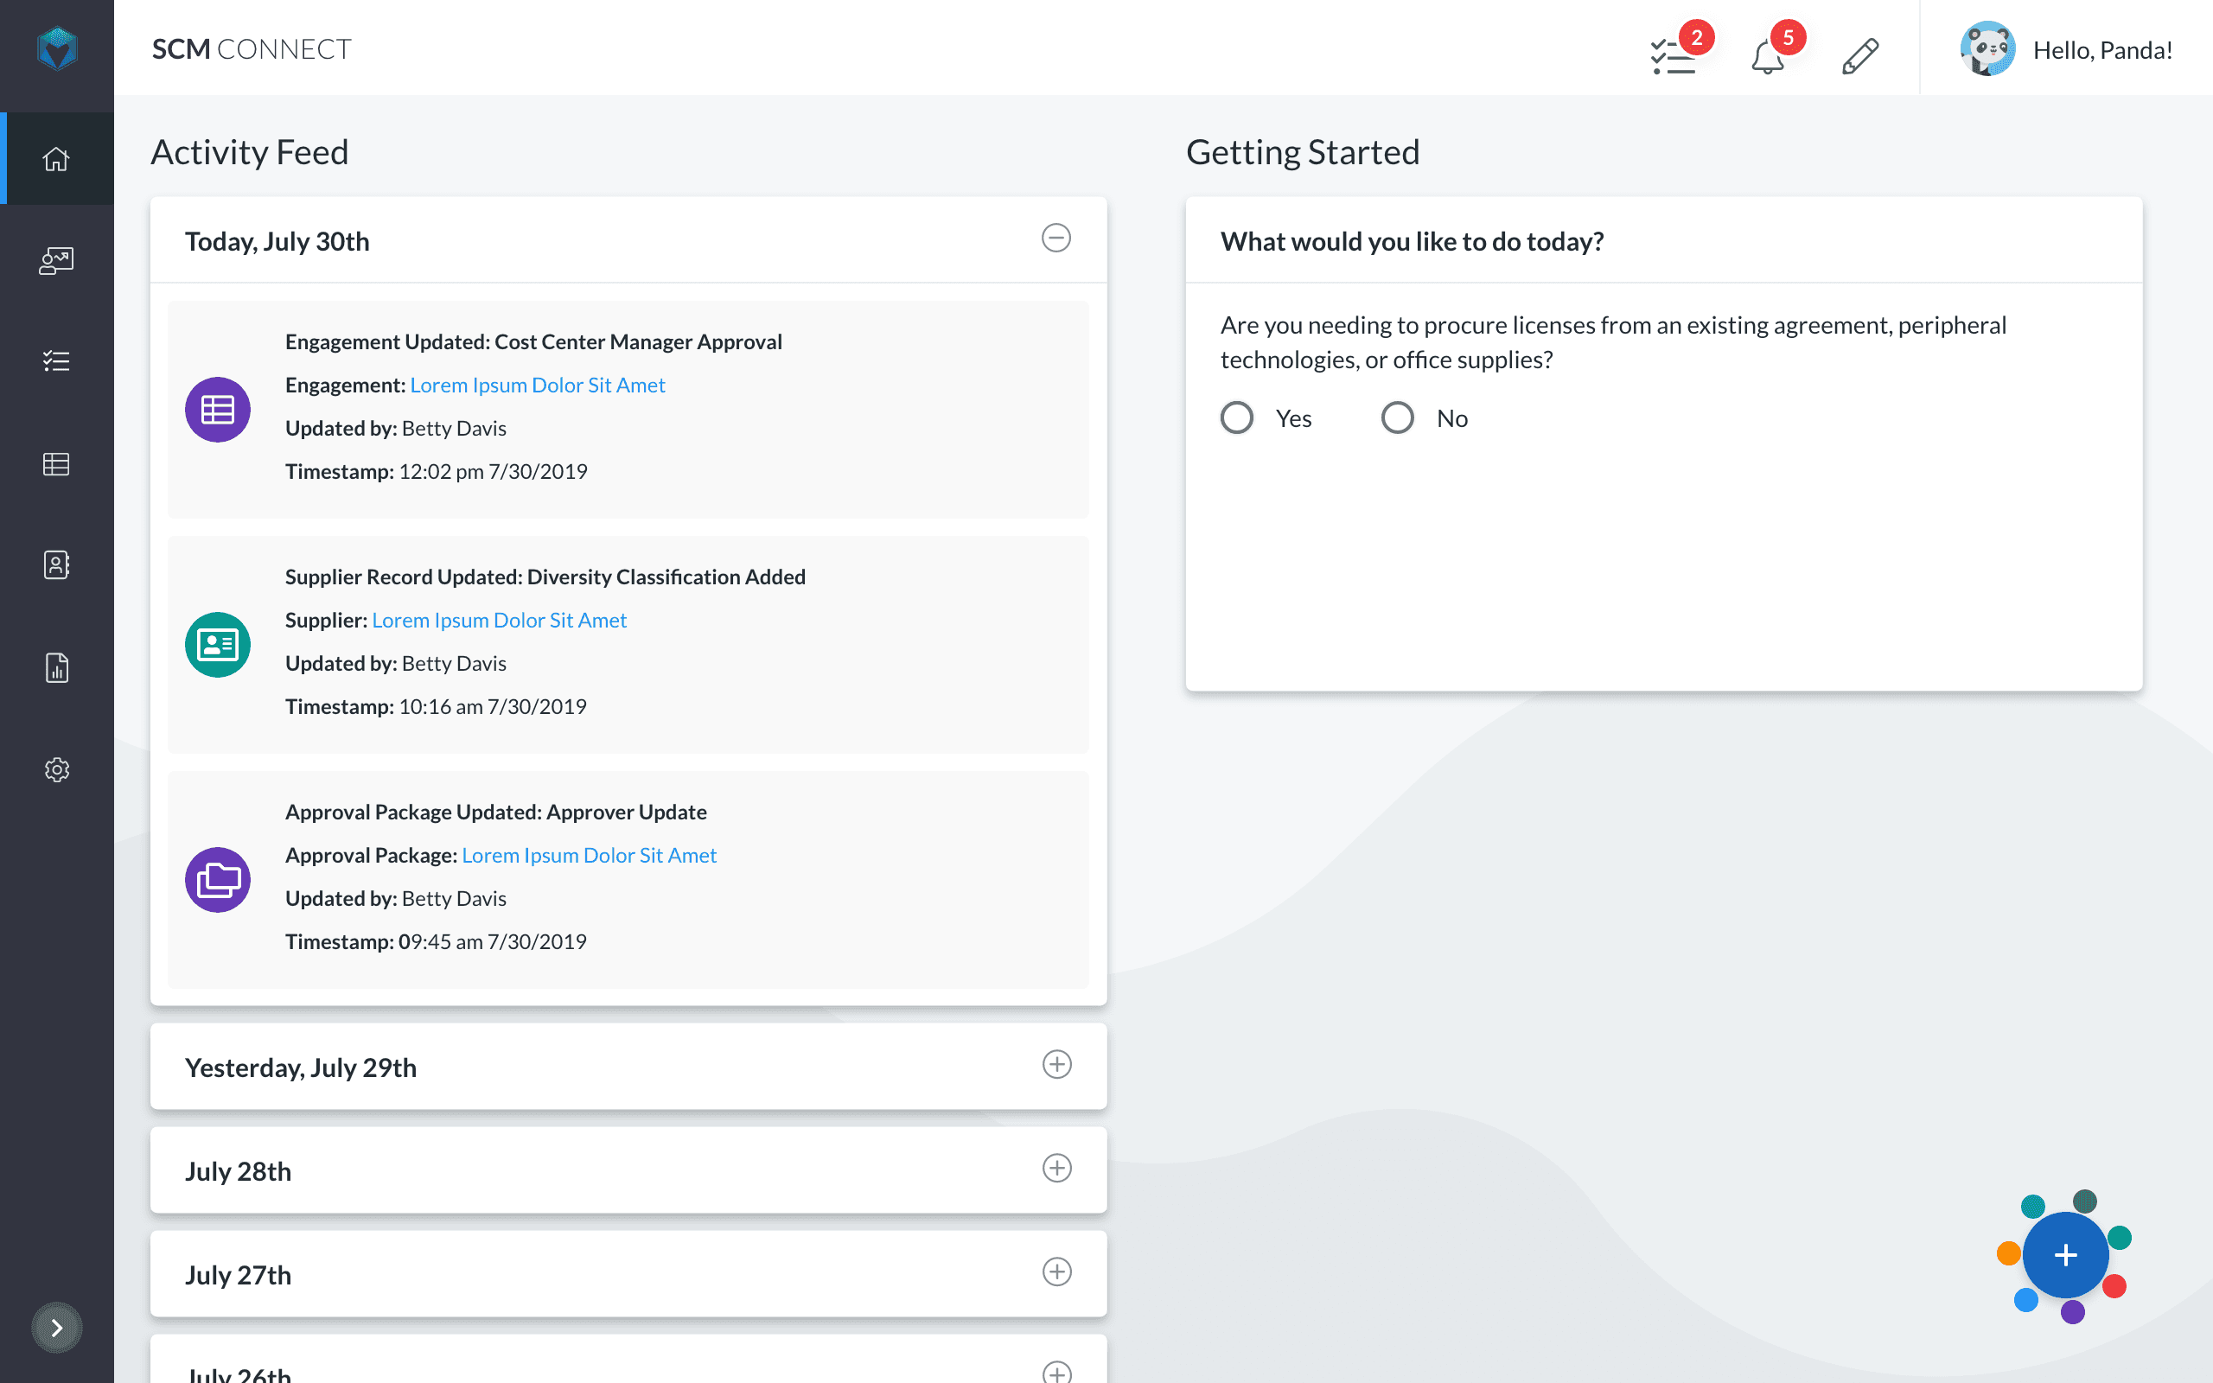Screen dimensions: 2213x1383
Task: Click the pencil edit icon in header
Action: [1860, 56]
